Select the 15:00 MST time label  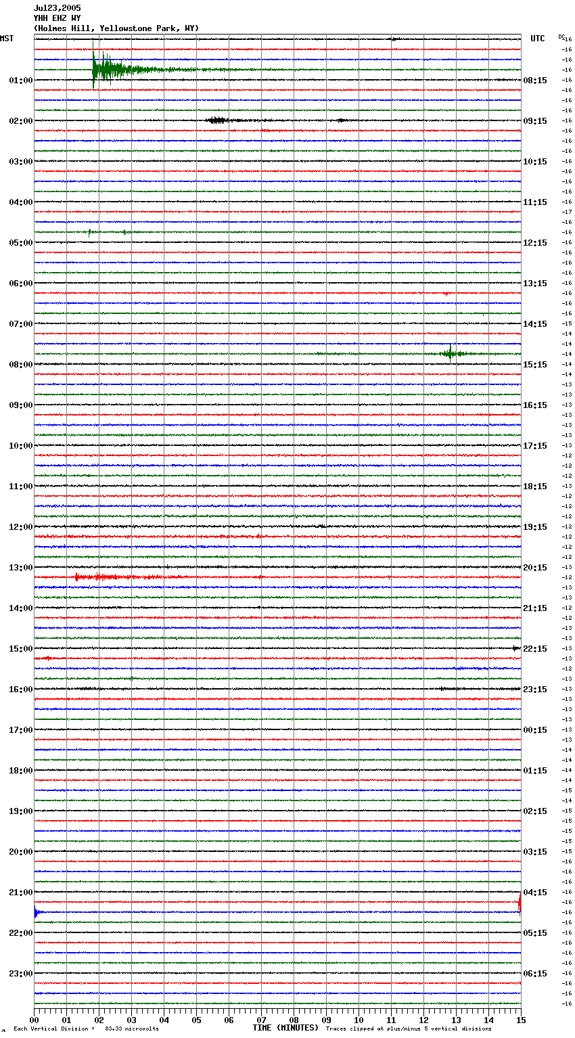pos(21,649)
